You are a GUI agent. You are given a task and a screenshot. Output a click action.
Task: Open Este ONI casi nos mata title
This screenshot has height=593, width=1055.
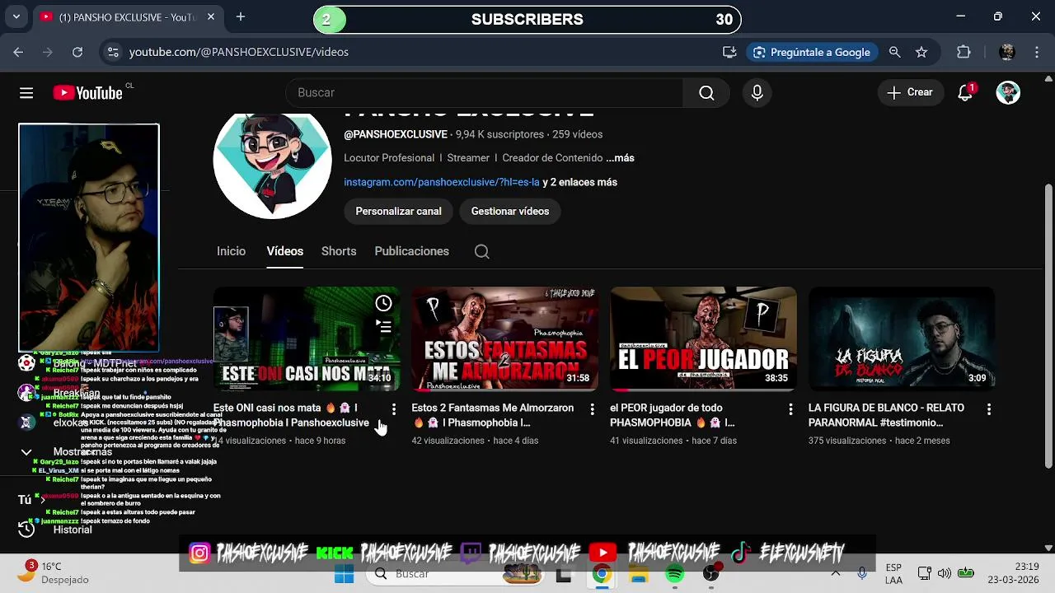[291, 416]
